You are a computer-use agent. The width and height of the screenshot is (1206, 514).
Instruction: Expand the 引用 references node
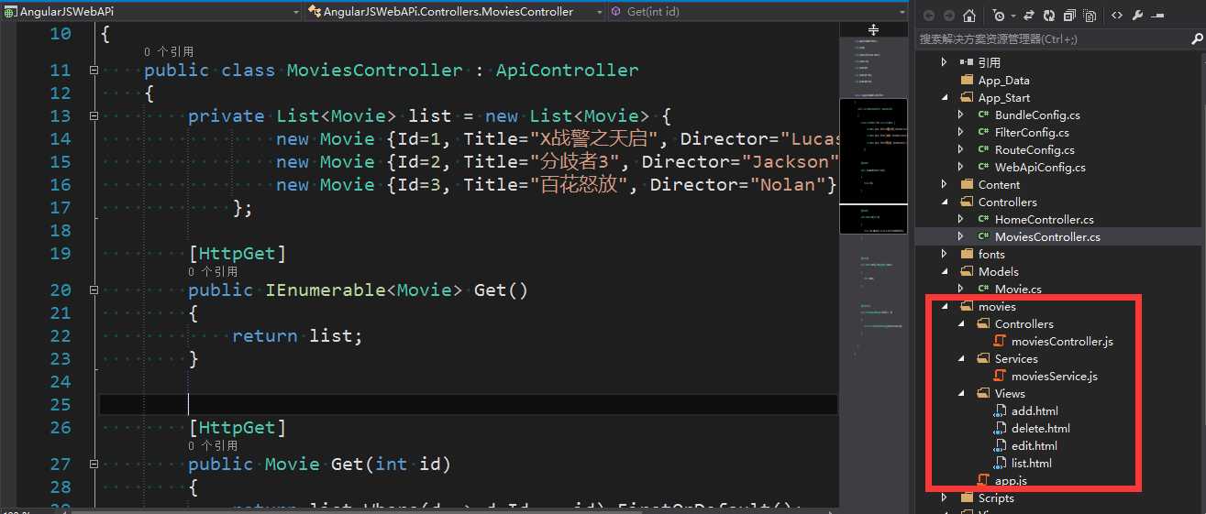coord(945,62)
